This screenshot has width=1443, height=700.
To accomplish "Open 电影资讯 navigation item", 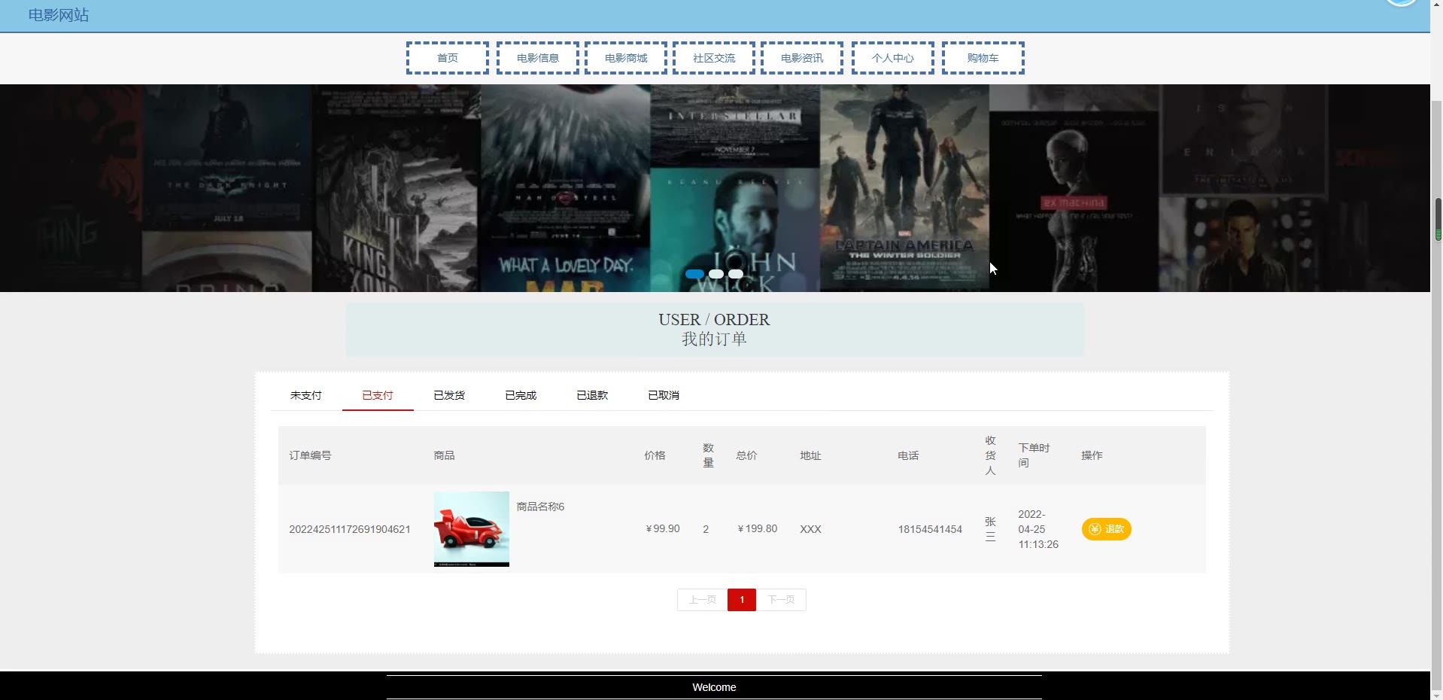I will 802,58.
